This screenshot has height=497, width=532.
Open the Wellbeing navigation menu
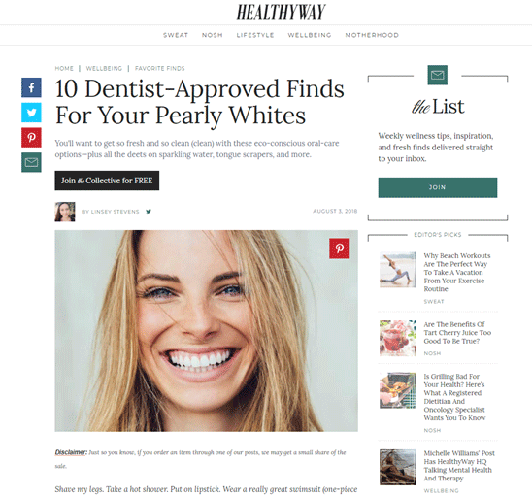[x=310, y=35]
